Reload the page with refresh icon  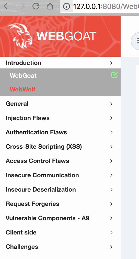(x=36, y=6)
